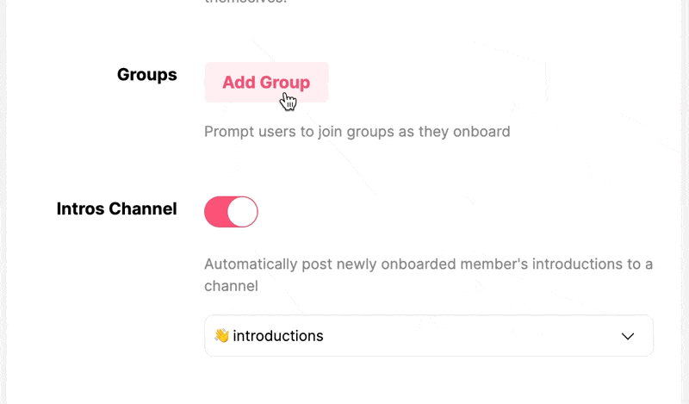The height and width of the screenshot is (404, 689).
Task: Click the white knob of Intros toggle
Action: pyautogui.click(x=242, y=211)
